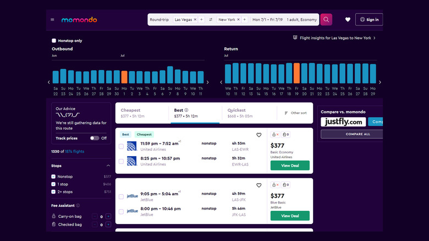Image resolution: width=429 pixels, height=241 pixels.
Task: Switch to the Cheapest tab
Action: pos(141,113)
